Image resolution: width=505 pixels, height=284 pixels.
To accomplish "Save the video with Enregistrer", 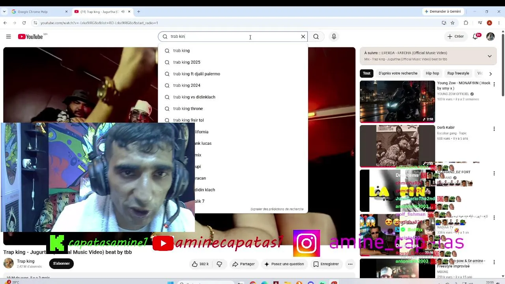I will coord(326,264).
